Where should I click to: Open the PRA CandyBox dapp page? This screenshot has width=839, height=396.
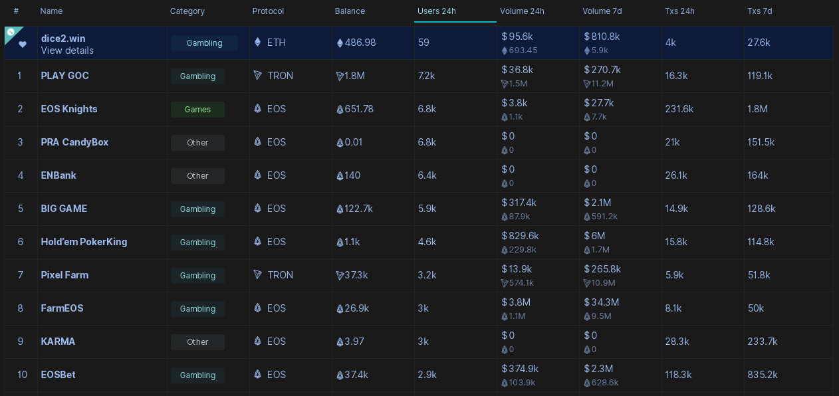tap(74, 142)
